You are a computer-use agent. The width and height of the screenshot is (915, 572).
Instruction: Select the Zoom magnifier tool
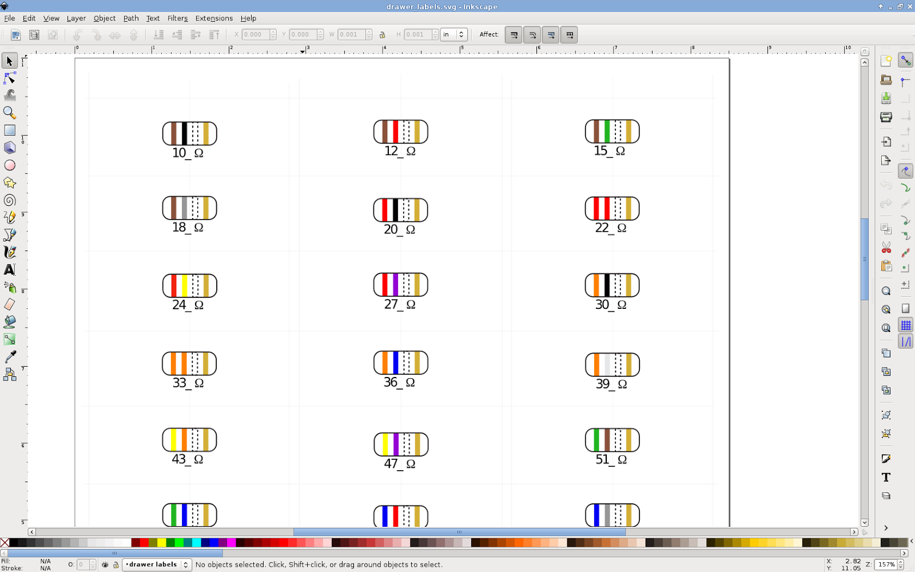pos(10,113)
